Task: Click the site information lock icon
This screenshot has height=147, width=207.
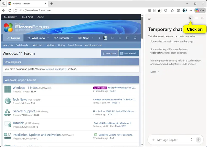Action: point(16,10)
